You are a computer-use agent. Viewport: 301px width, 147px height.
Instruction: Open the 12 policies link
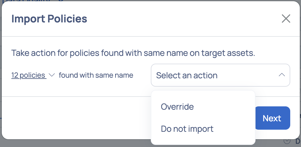click(29, 75)
